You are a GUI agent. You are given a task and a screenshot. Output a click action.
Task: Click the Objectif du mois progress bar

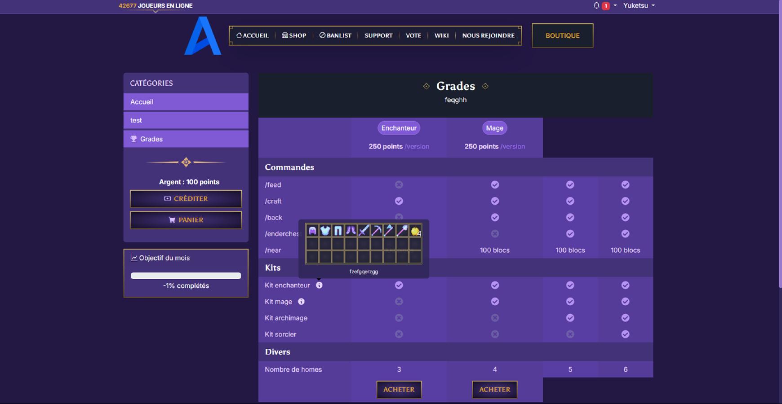coord(186,276)
